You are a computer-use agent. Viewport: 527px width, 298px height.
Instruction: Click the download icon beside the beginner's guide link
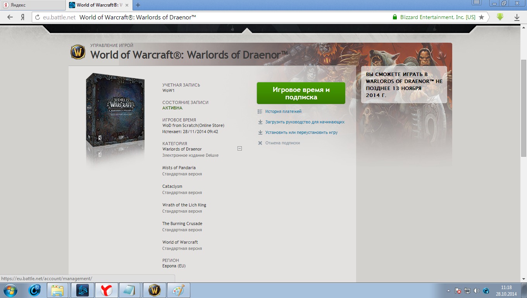[x=260, y=122]
